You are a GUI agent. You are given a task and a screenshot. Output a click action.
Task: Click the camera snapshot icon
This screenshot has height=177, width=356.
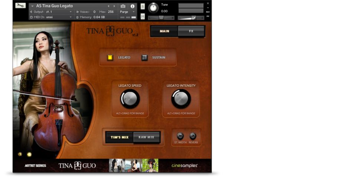tap(123, 6)
